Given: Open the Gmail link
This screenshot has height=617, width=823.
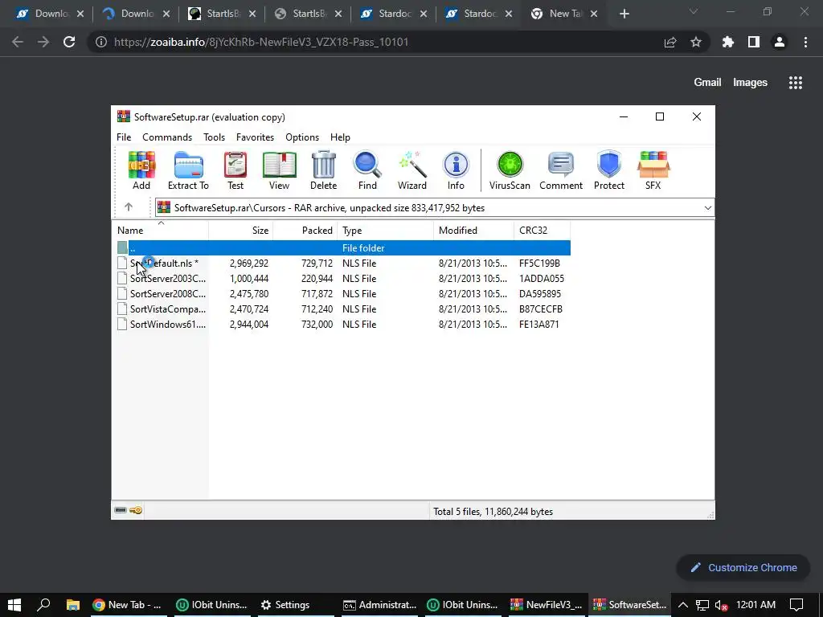Looking at the screenshot, I should pyautogui.click(x=707, y=83).
